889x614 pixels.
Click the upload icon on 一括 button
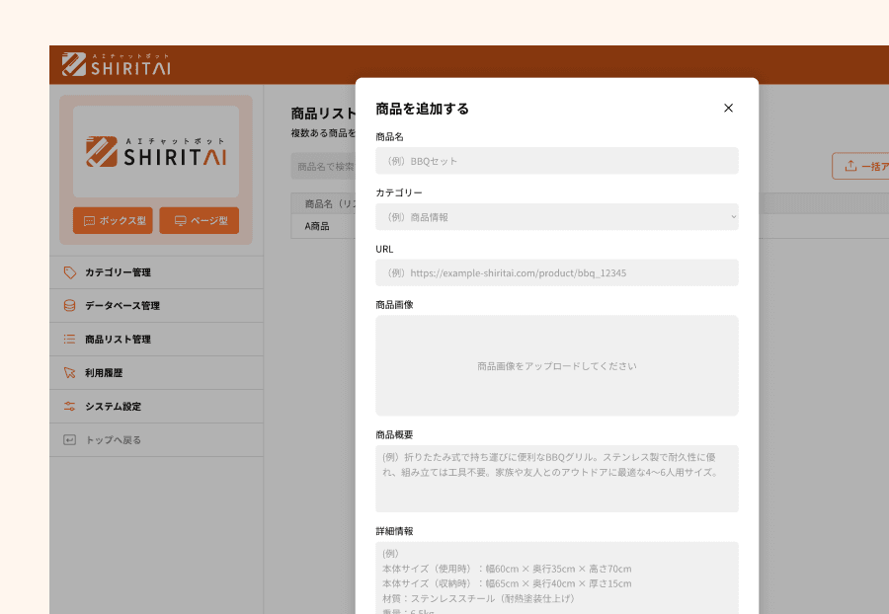point(850,166)
